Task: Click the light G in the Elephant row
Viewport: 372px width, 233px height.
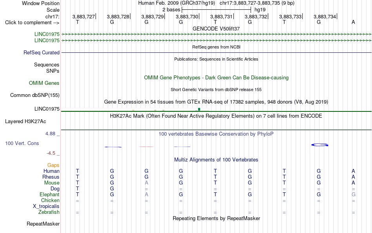Action: (354, 194)
